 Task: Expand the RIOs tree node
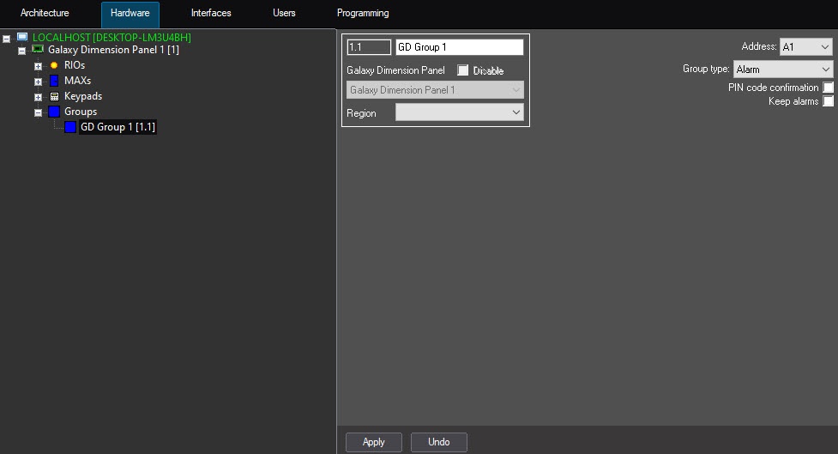click(x=38, y=66)
